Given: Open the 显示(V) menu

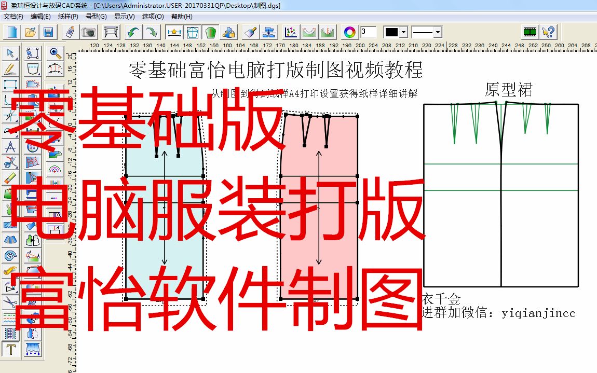Looking at the screenshot, I should pyautogui.click(x=125, y=17).
